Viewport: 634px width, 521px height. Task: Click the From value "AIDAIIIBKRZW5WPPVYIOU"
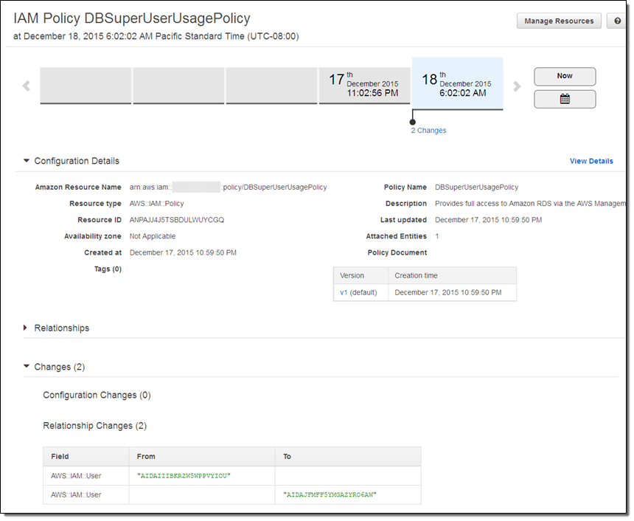coord(184,476)
